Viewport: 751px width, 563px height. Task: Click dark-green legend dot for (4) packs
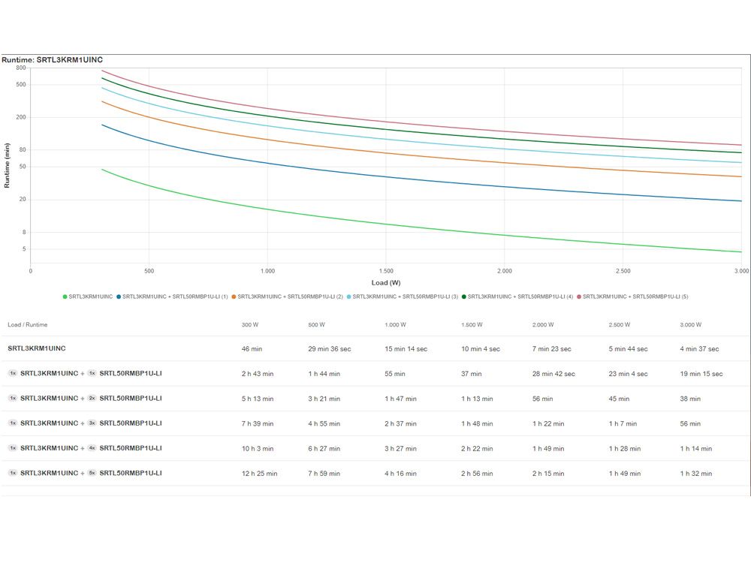[464, 297]
